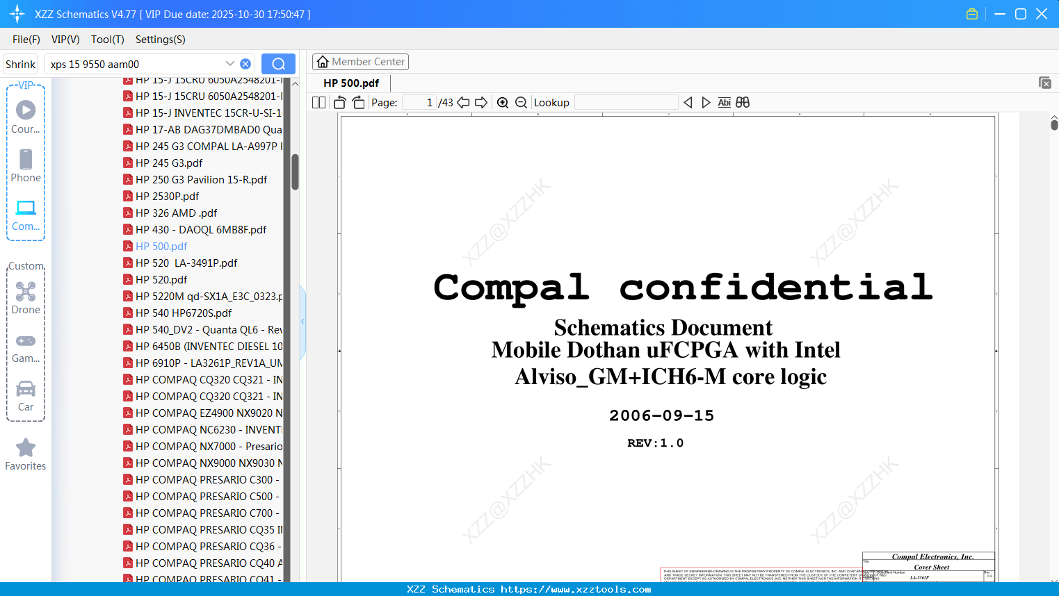Go to next page arrow
This screenshot has width=1059, height=596.
[x=481, y=103]
